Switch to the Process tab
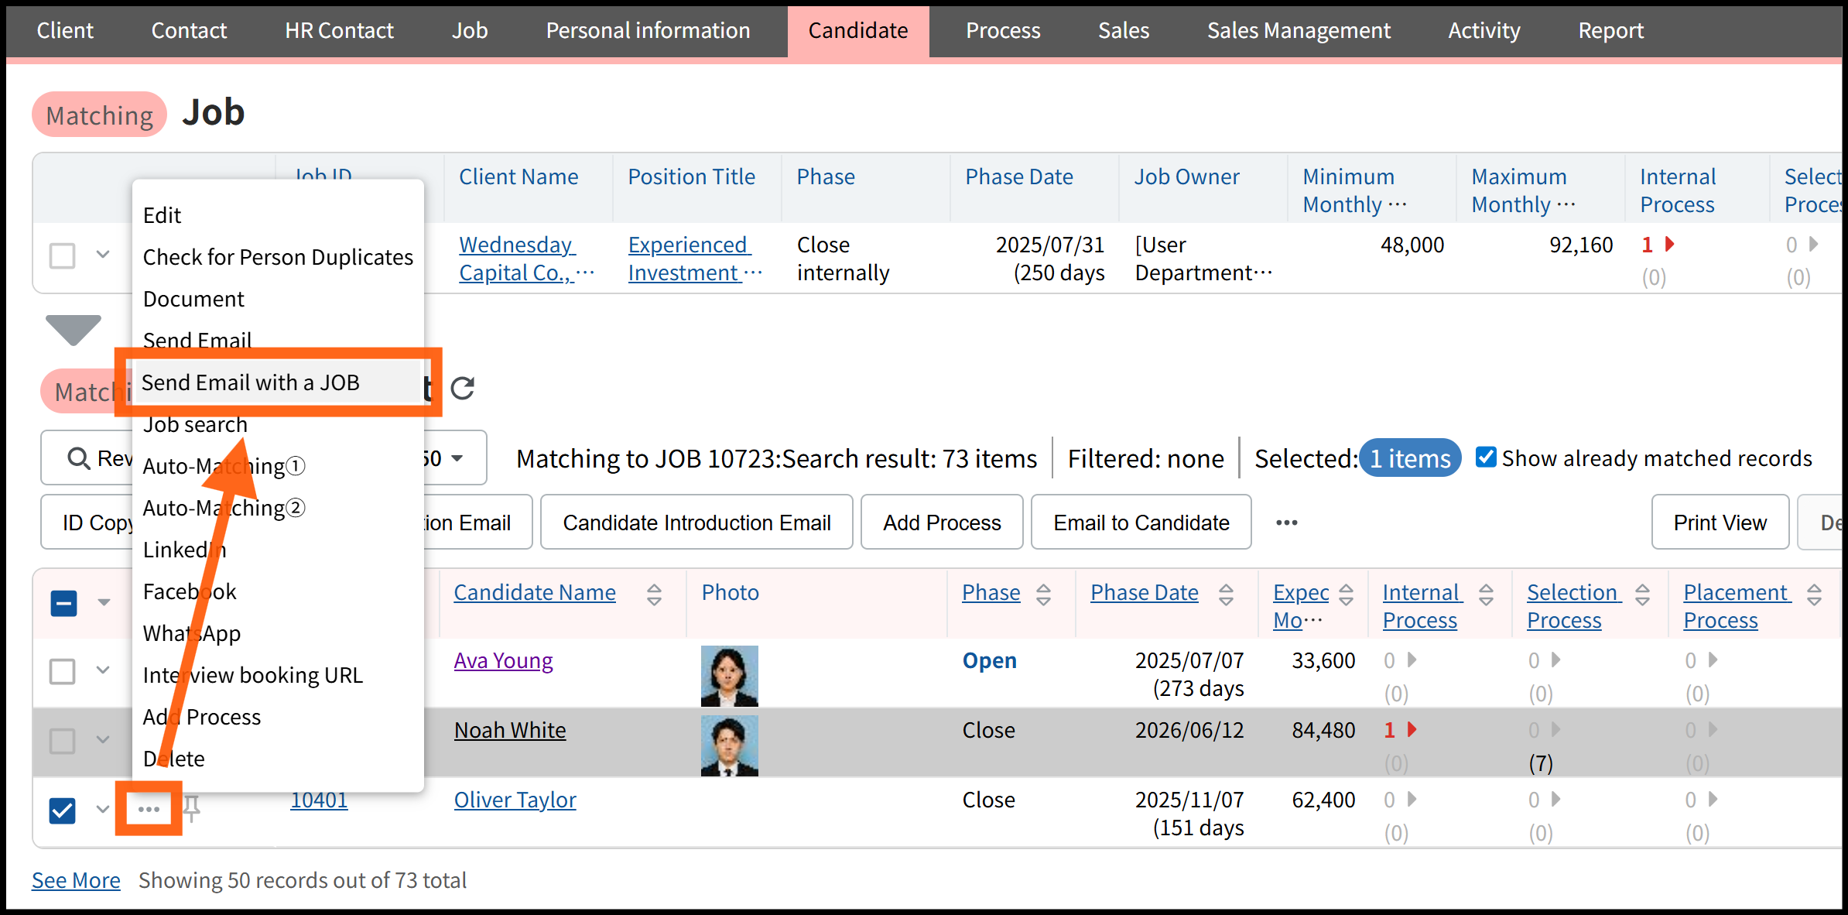The width and height of the screenshot is (1848, 915). [x=1002, y=30]
